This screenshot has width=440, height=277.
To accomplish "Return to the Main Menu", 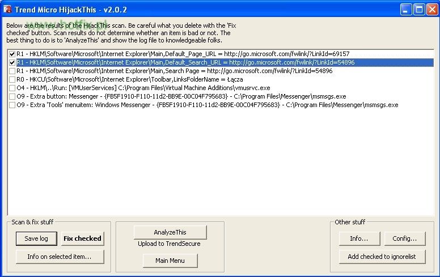I will click(x=170, y=260).
